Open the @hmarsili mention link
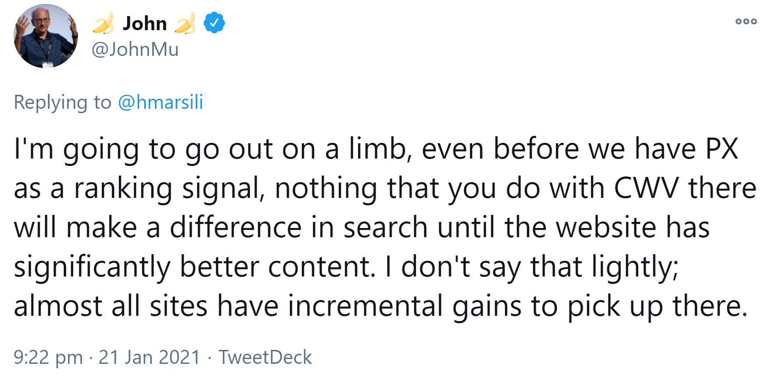Screen dimensions: 771x380 (x=160, y=102)
